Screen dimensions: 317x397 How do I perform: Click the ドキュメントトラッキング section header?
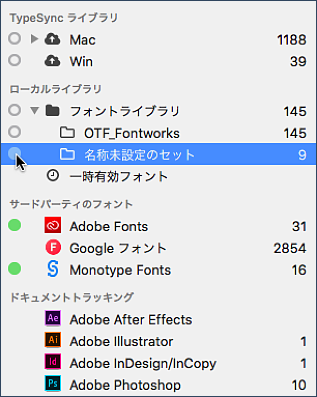click(x=71, y=297)
